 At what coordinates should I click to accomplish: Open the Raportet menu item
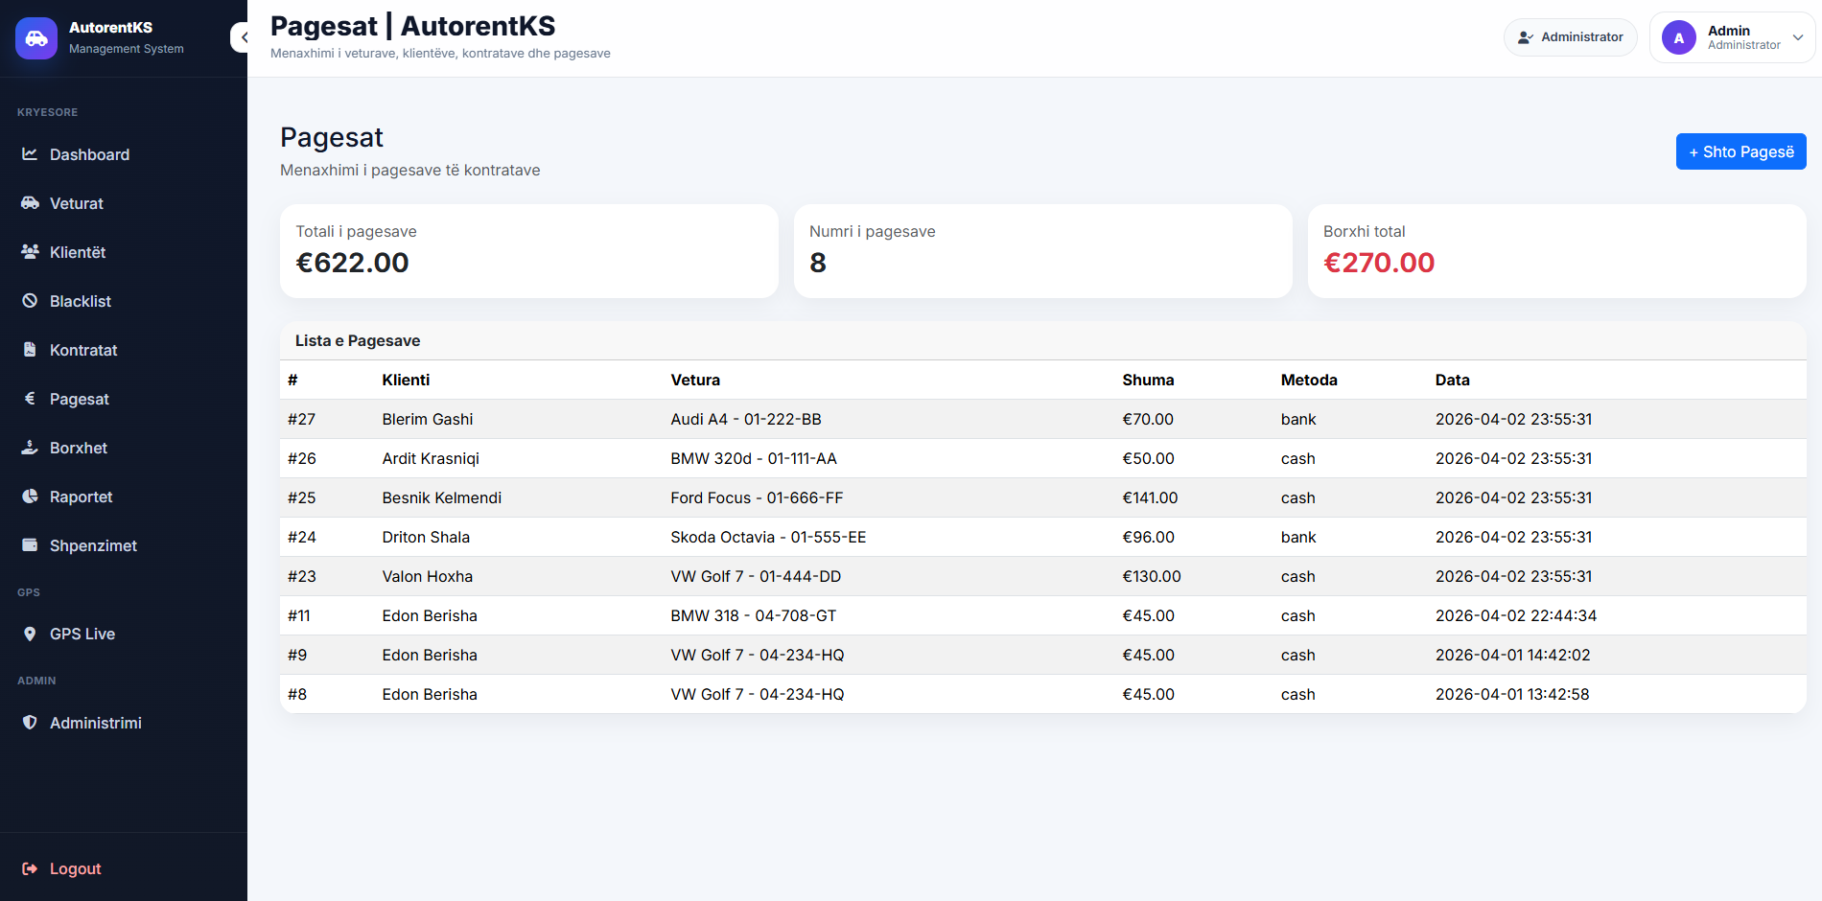tap(124, 497)
